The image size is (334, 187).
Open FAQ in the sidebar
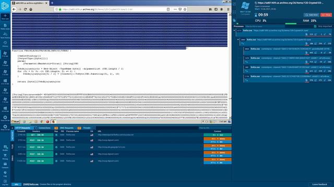(5, 174)
